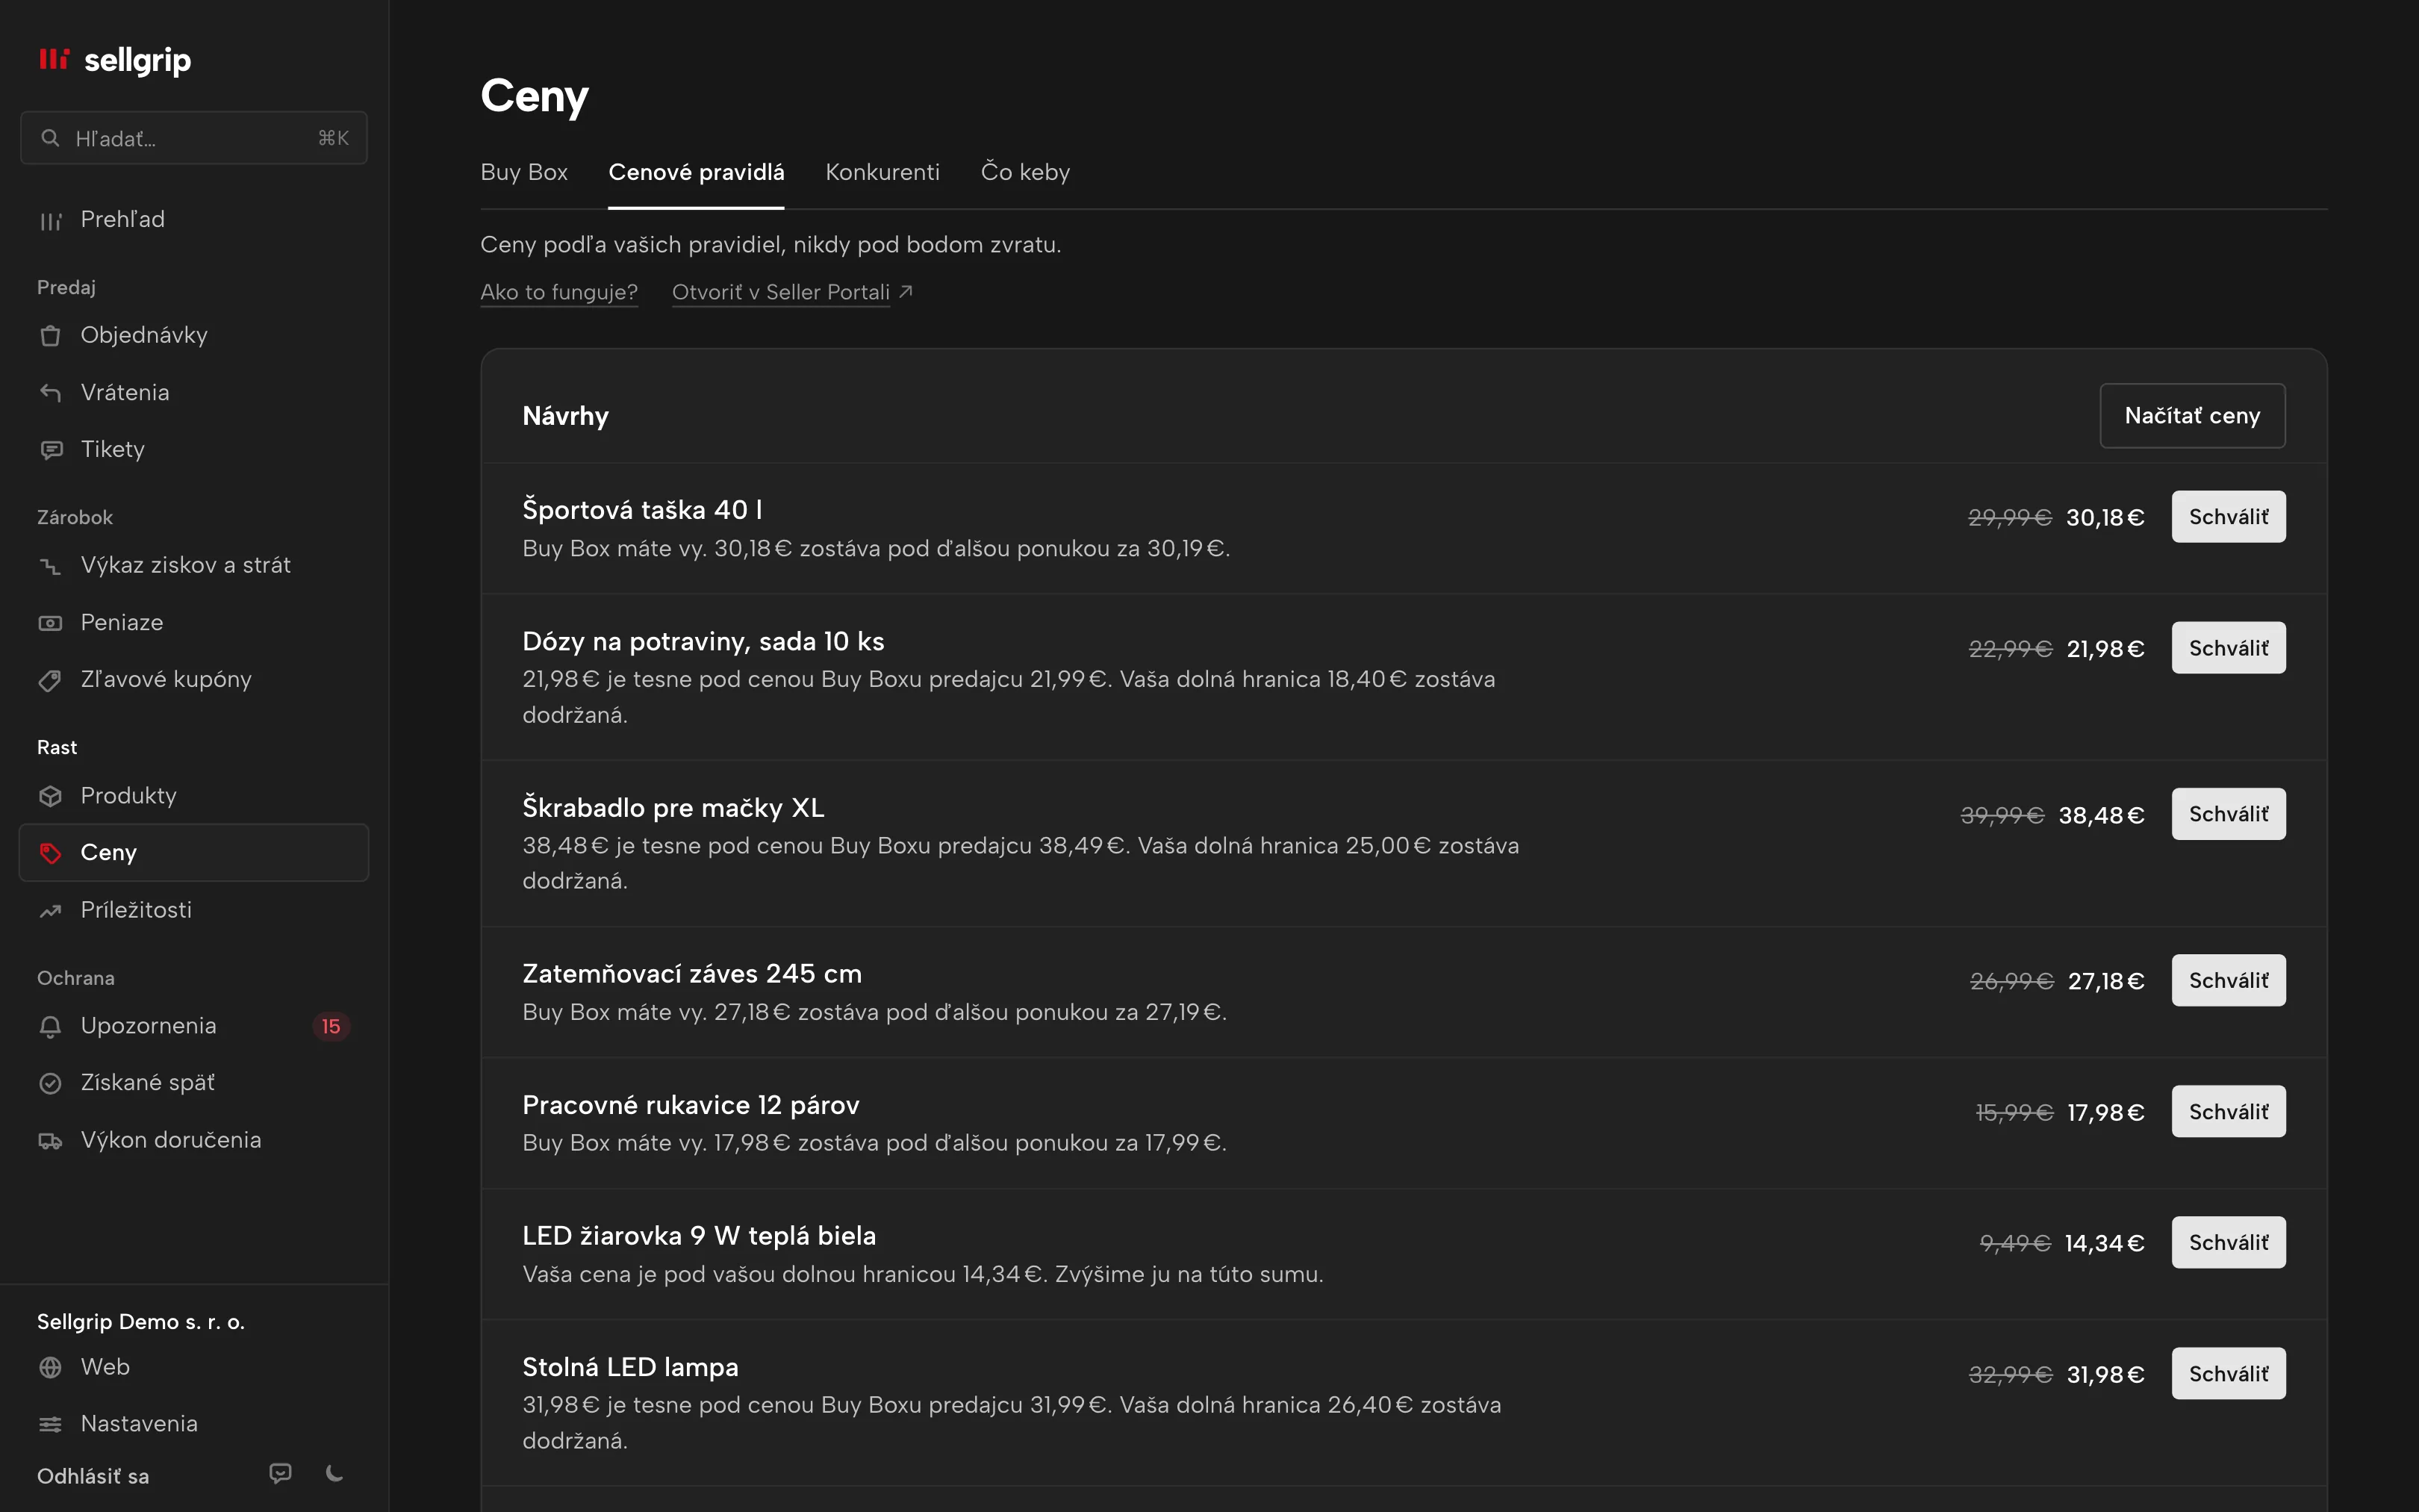Viewport: 2419px width, 1512px height.
Task: Click the feedback chat icon near Odhlásiť sa
Action: point(281,1473)
